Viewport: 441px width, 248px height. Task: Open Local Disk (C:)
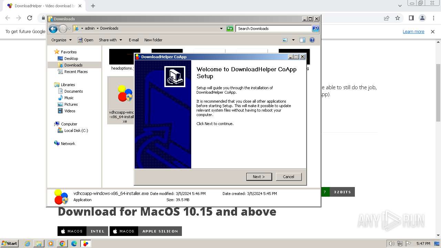[x=76, y=131]
